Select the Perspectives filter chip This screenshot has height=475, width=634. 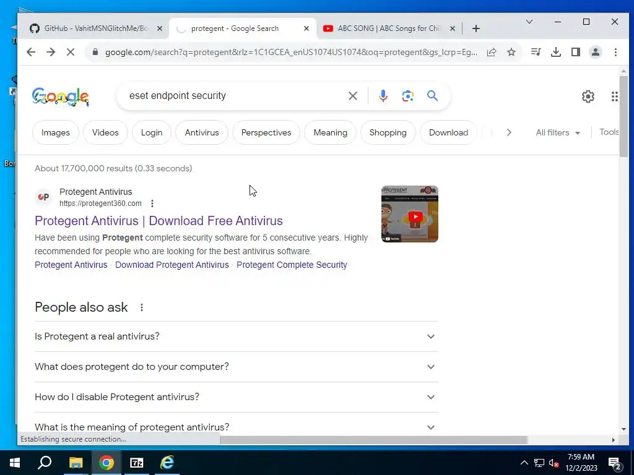click(266, 132)
